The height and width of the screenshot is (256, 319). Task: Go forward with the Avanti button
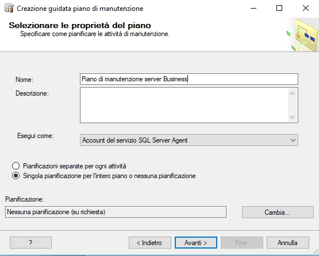coord(196,242)
